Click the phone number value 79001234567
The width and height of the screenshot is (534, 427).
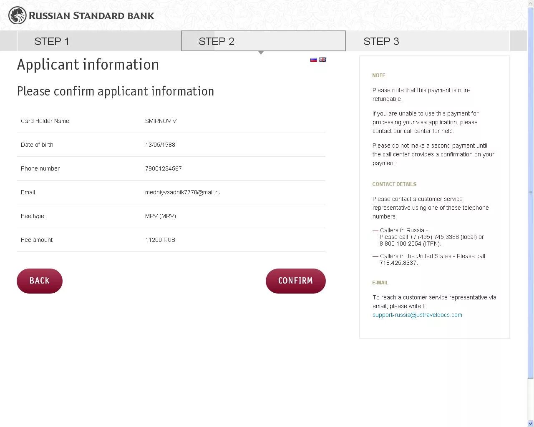164,168
